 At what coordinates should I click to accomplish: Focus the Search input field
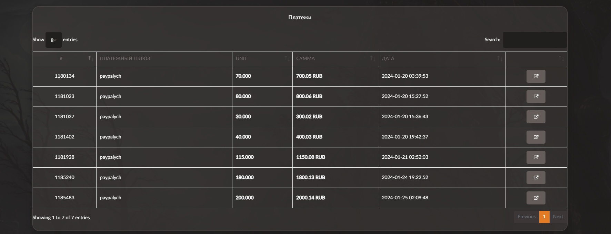[x=534, y=40]
